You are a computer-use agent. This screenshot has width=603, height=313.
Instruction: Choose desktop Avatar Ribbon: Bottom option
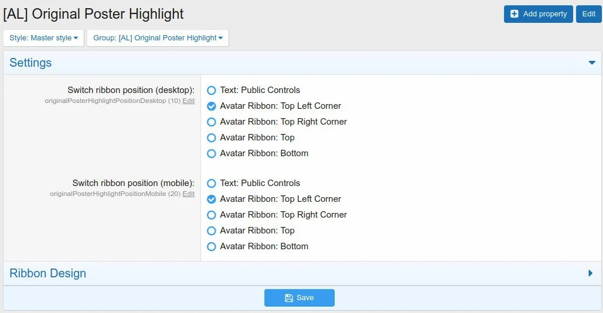coord(212,154)
